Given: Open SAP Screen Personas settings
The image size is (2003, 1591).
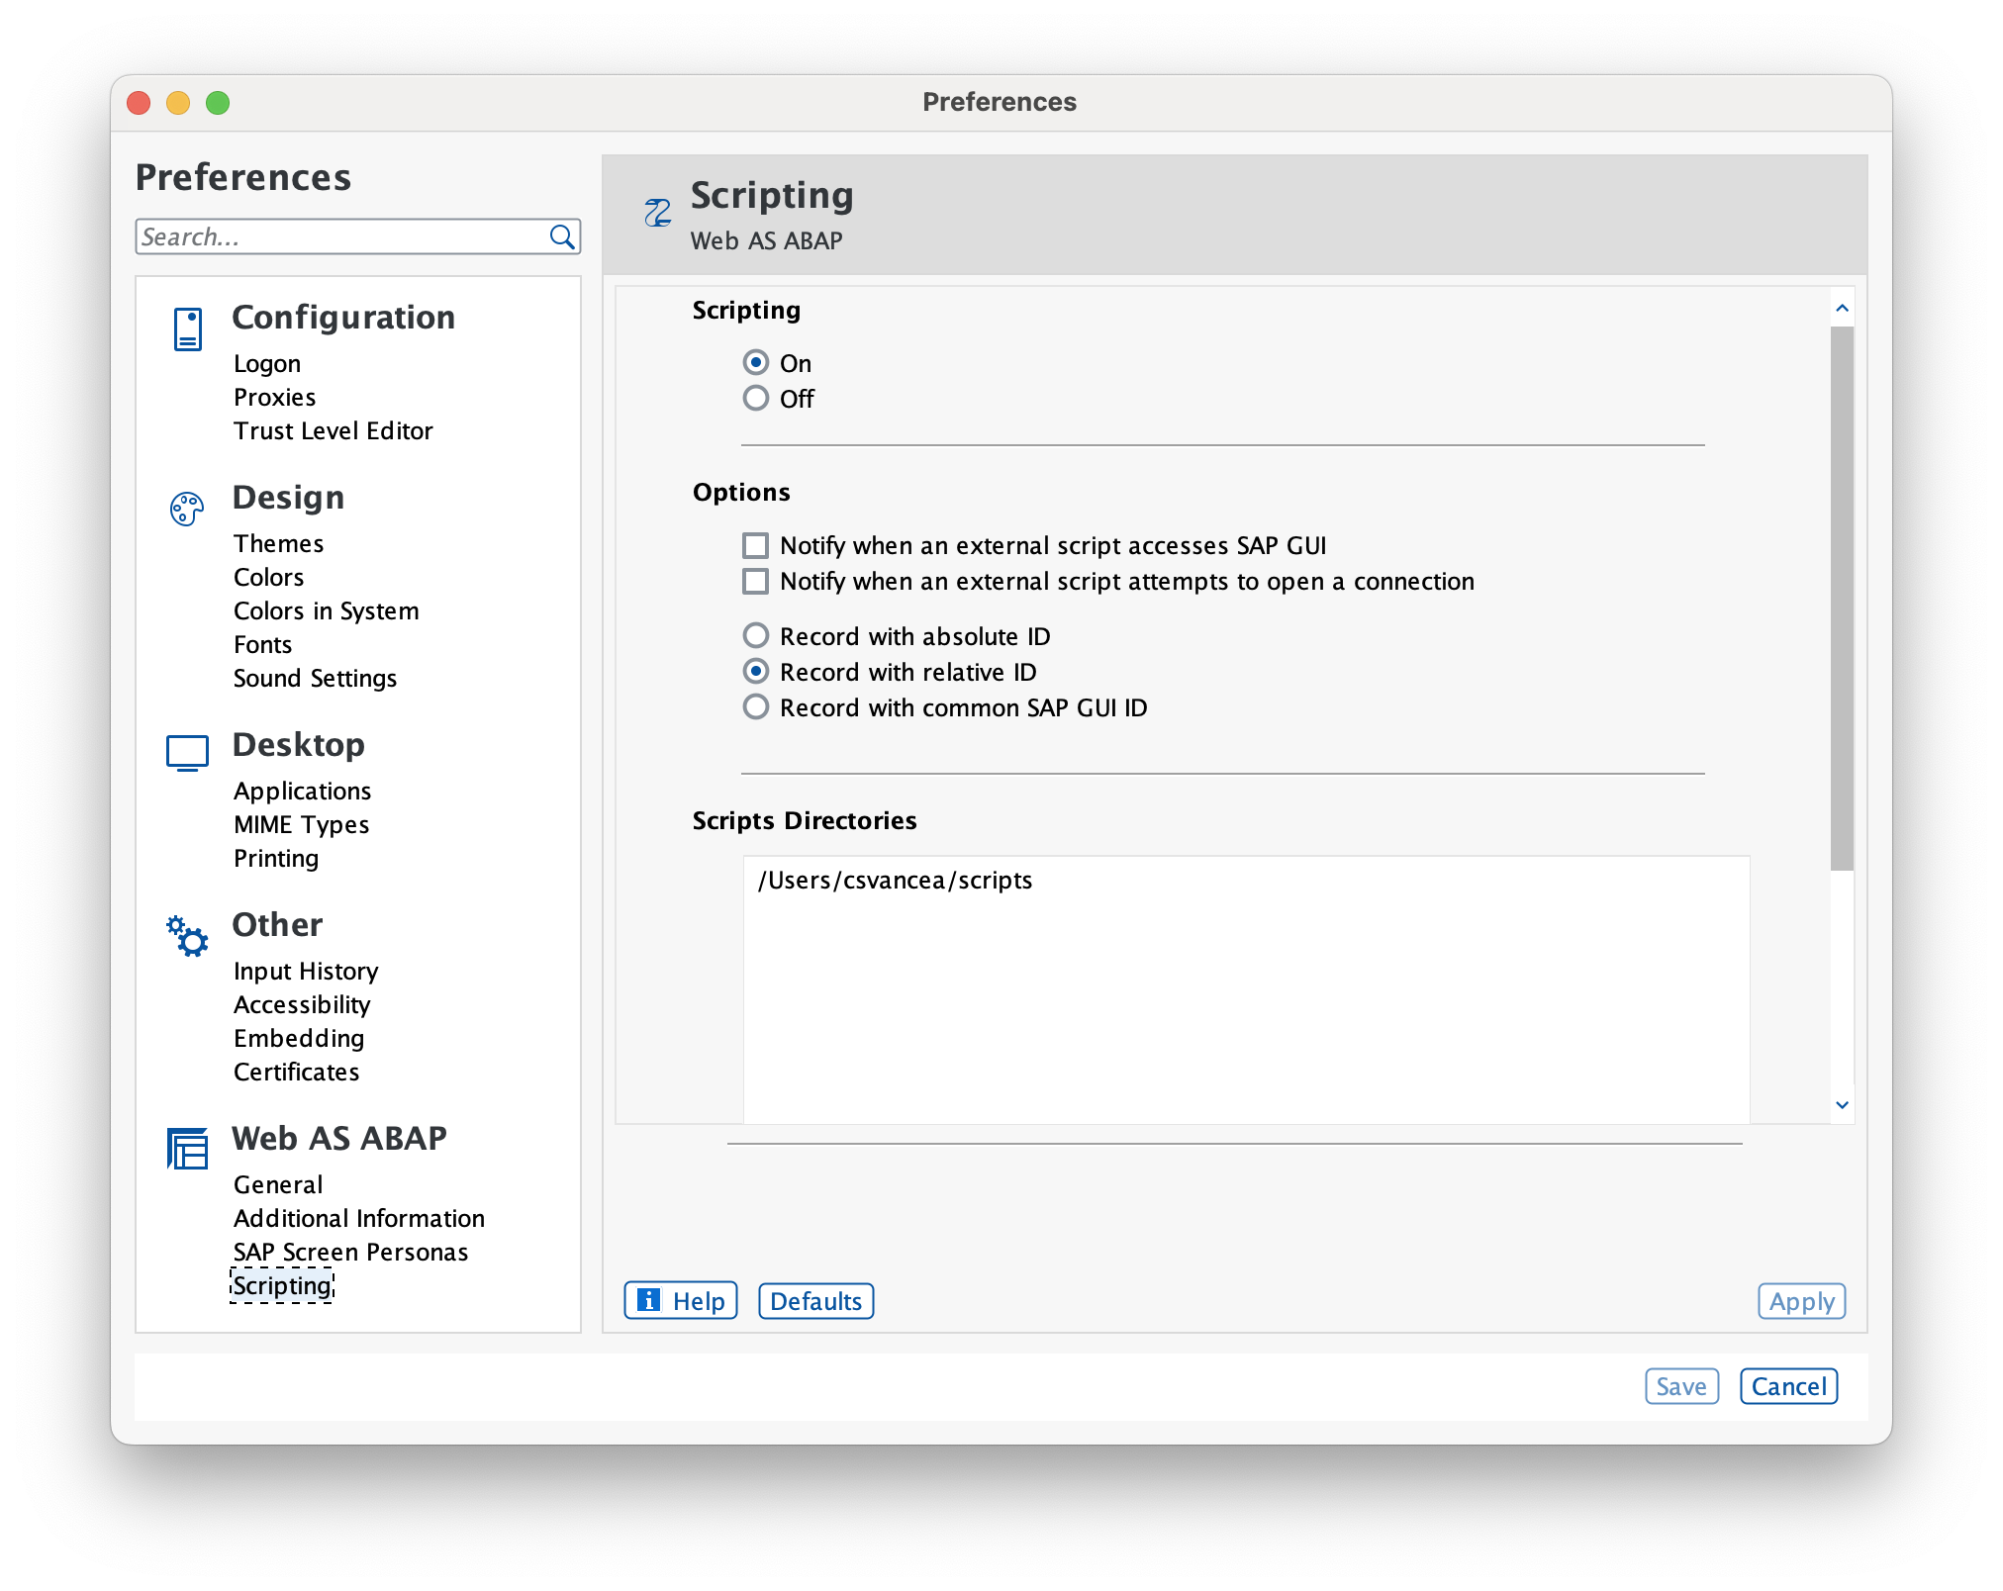Looking at the screenshot, I should [x=350, y=1252].
